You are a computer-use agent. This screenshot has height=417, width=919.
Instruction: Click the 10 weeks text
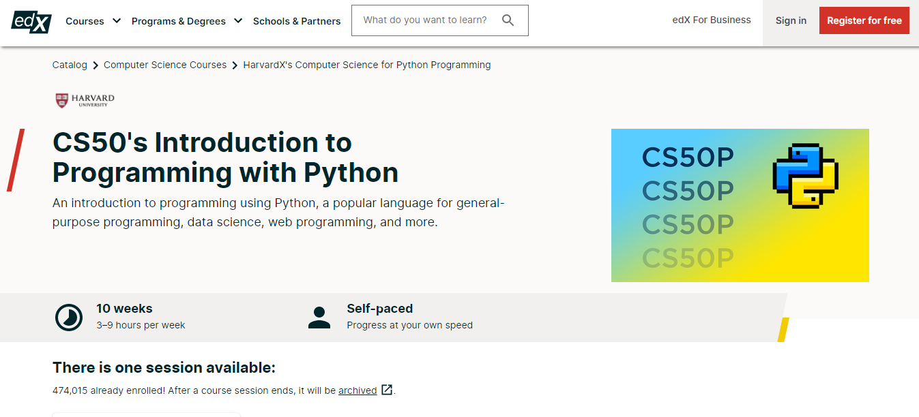(x=124, y=309)
